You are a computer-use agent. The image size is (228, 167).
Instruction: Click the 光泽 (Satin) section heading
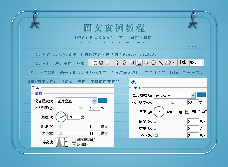coord(35,87)
